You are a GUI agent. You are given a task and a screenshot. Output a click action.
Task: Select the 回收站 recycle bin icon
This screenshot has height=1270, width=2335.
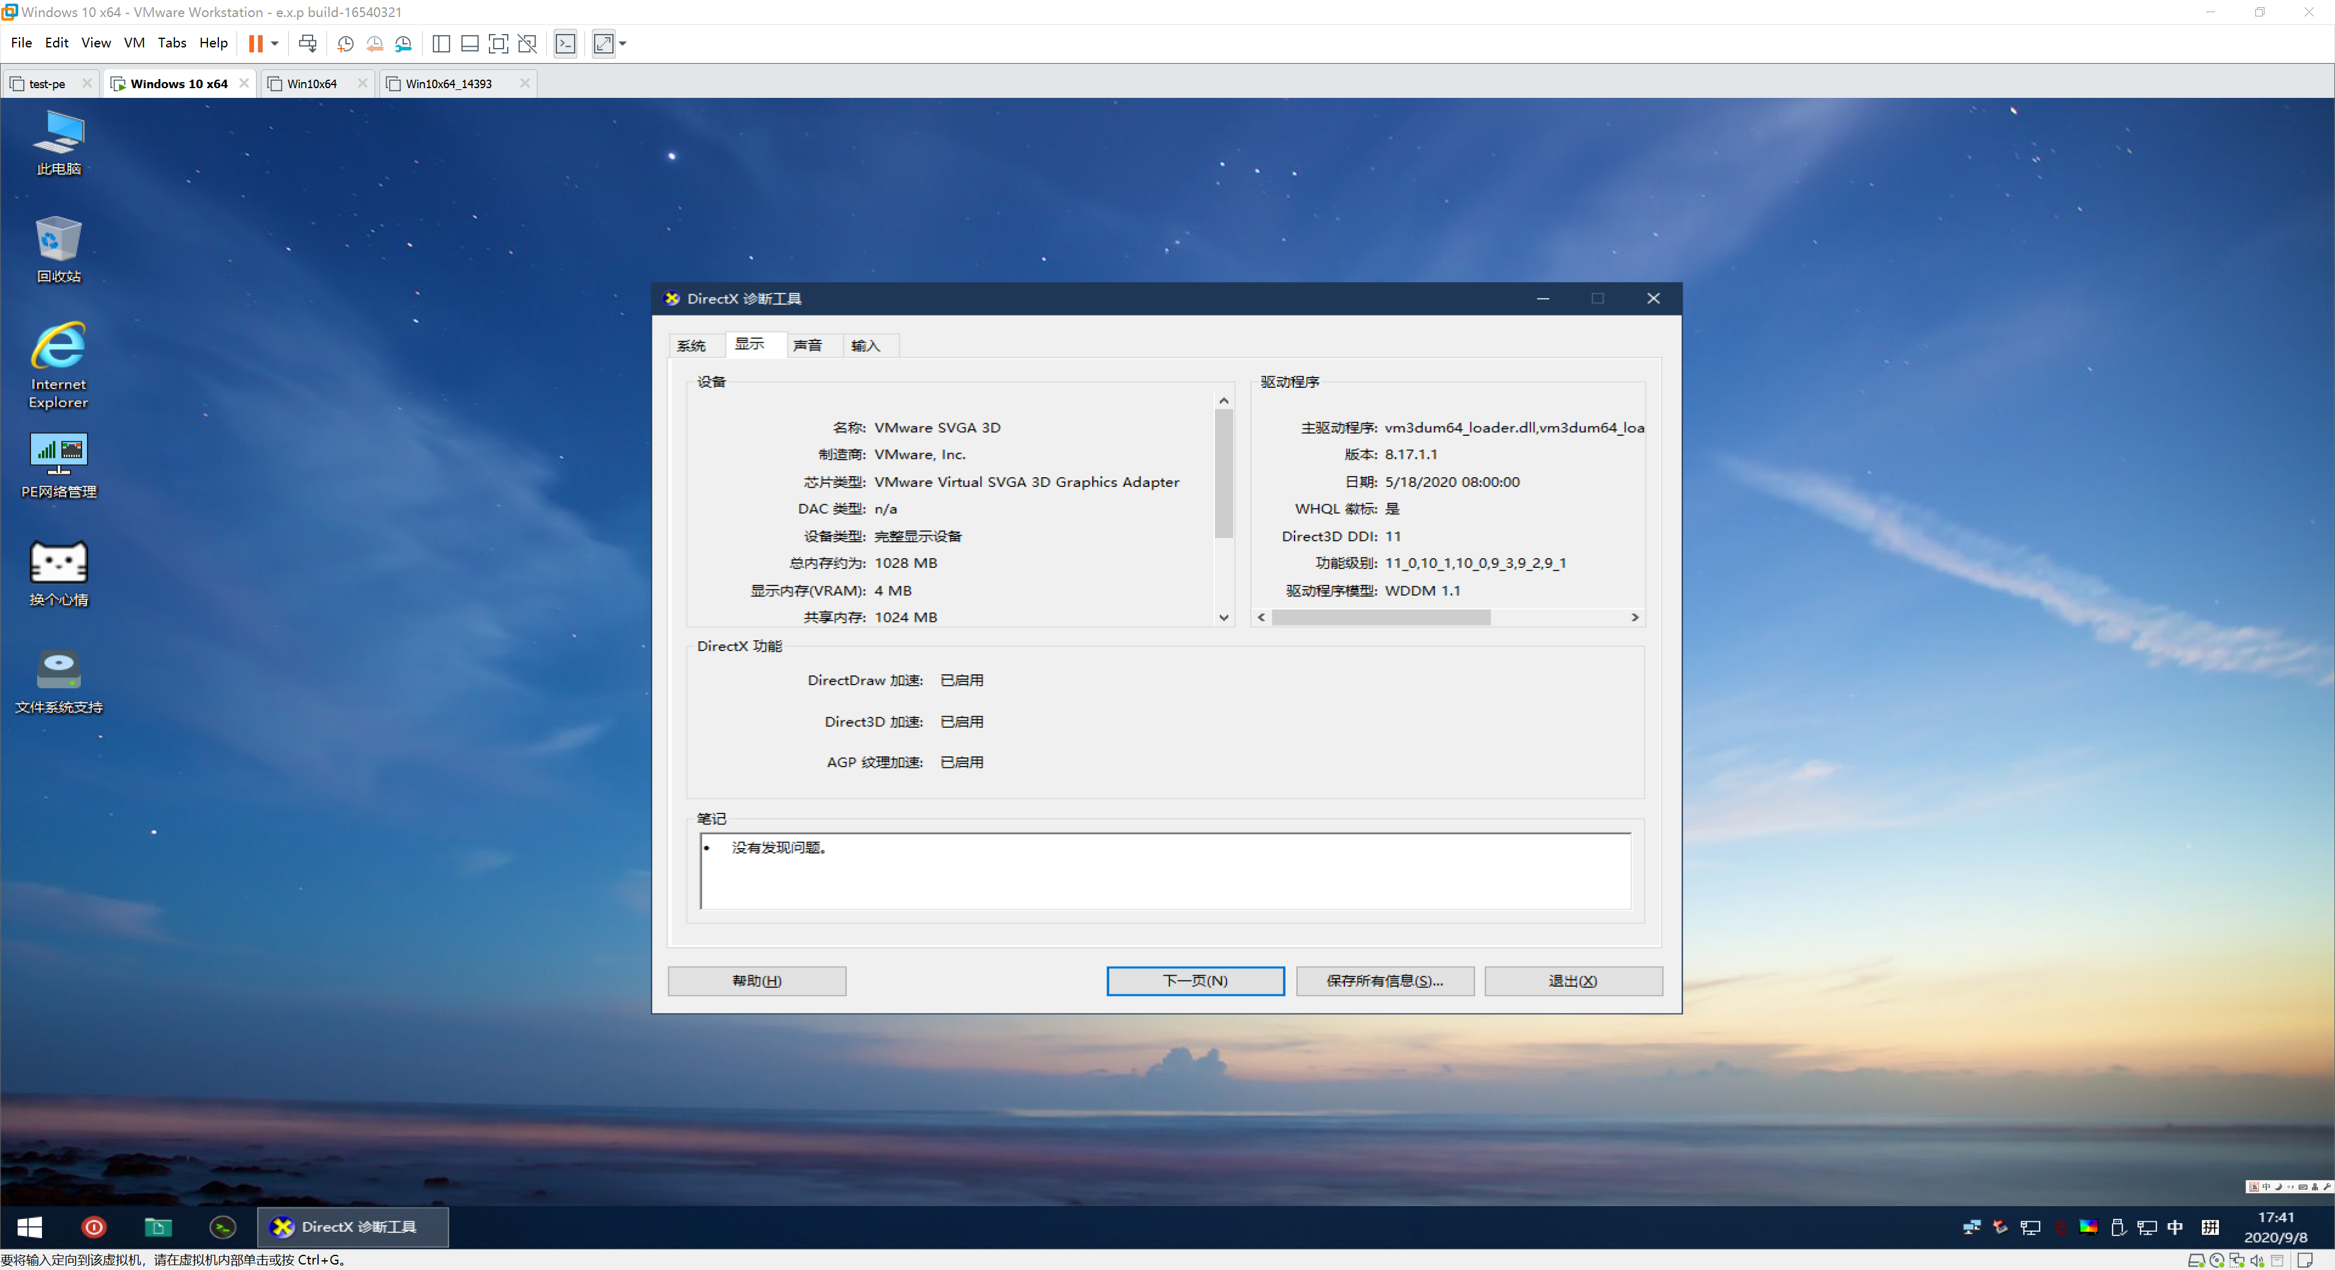(x=59, y=249)
